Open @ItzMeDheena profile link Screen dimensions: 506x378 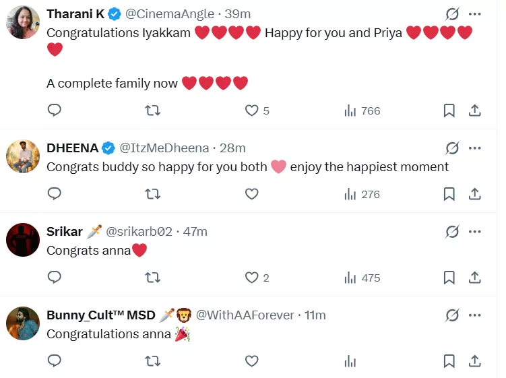point(164,148)
